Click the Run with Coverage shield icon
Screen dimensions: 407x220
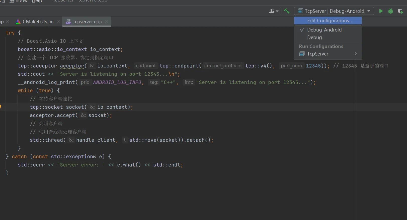pyautogui.click(x=400, y=11)
